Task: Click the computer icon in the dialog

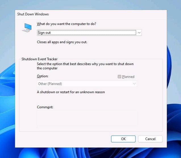Action: pyautogui.click(x=27, y=28)
